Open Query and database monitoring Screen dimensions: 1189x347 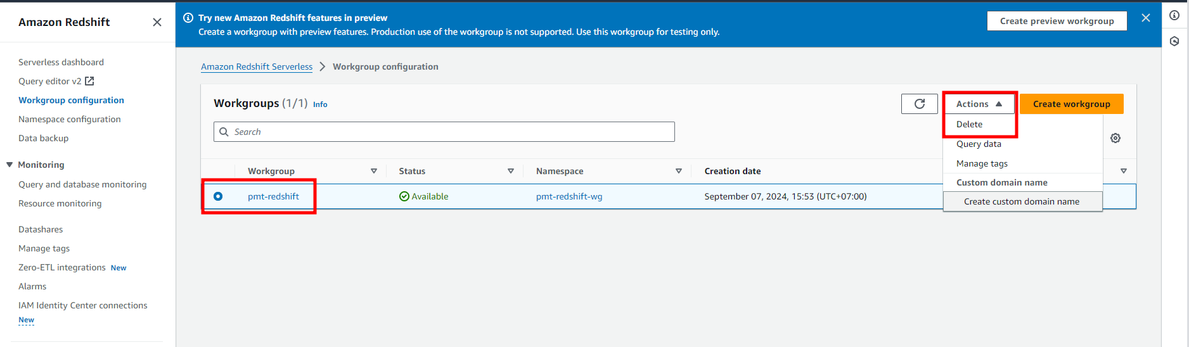click(82, 184)
